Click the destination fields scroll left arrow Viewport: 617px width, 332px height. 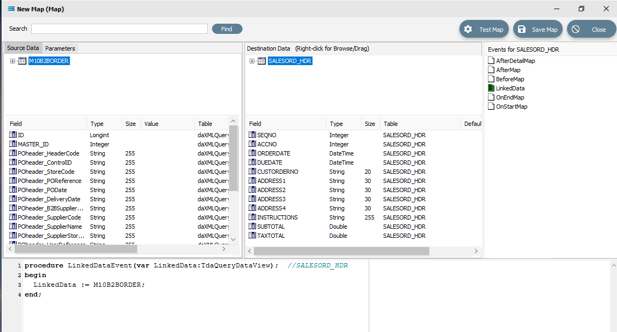(x=250, y=251)
